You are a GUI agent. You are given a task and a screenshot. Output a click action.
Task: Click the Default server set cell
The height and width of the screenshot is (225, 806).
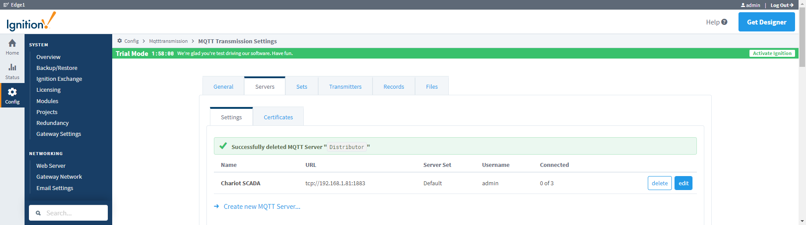(x=433, y=183)
